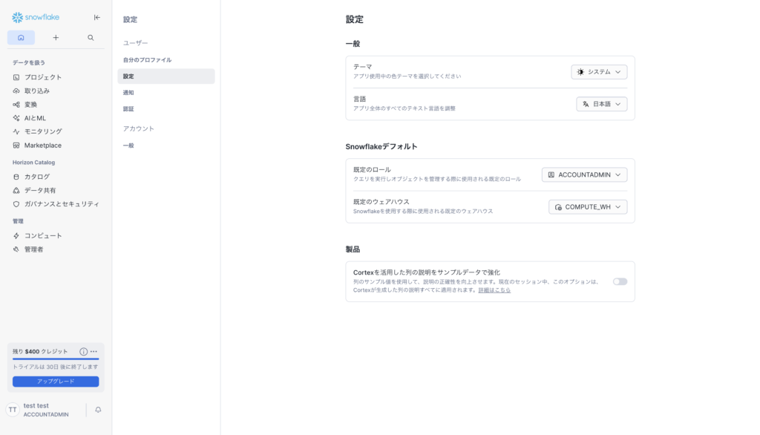Open the テーマ system dropdown
The image size is (760, 435).
click(x=599, y=72)
